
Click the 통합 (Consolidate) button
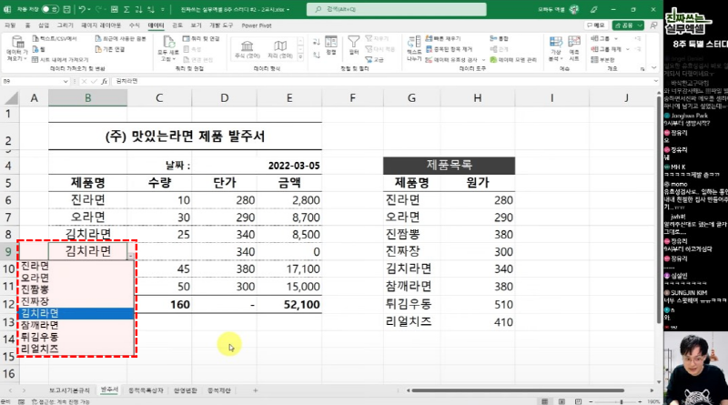(499, 38)
